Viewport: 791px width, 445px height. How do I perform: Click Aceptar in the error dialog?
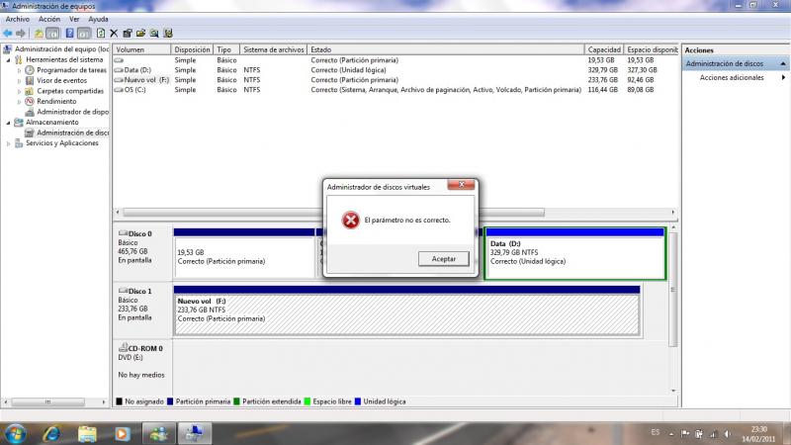pyautogui.click(x=443, y=259)
